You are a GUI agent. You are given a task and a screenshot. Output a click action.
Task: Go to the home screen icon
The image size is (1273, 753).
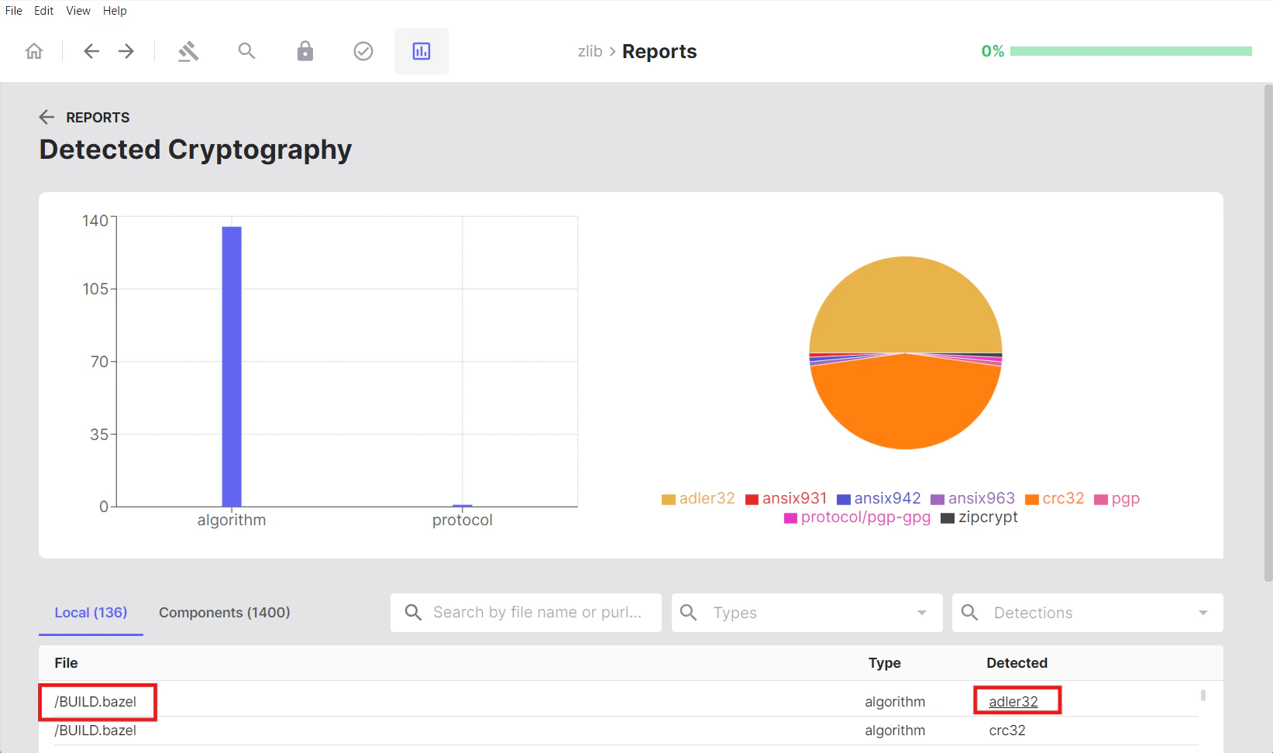(34, 51)
